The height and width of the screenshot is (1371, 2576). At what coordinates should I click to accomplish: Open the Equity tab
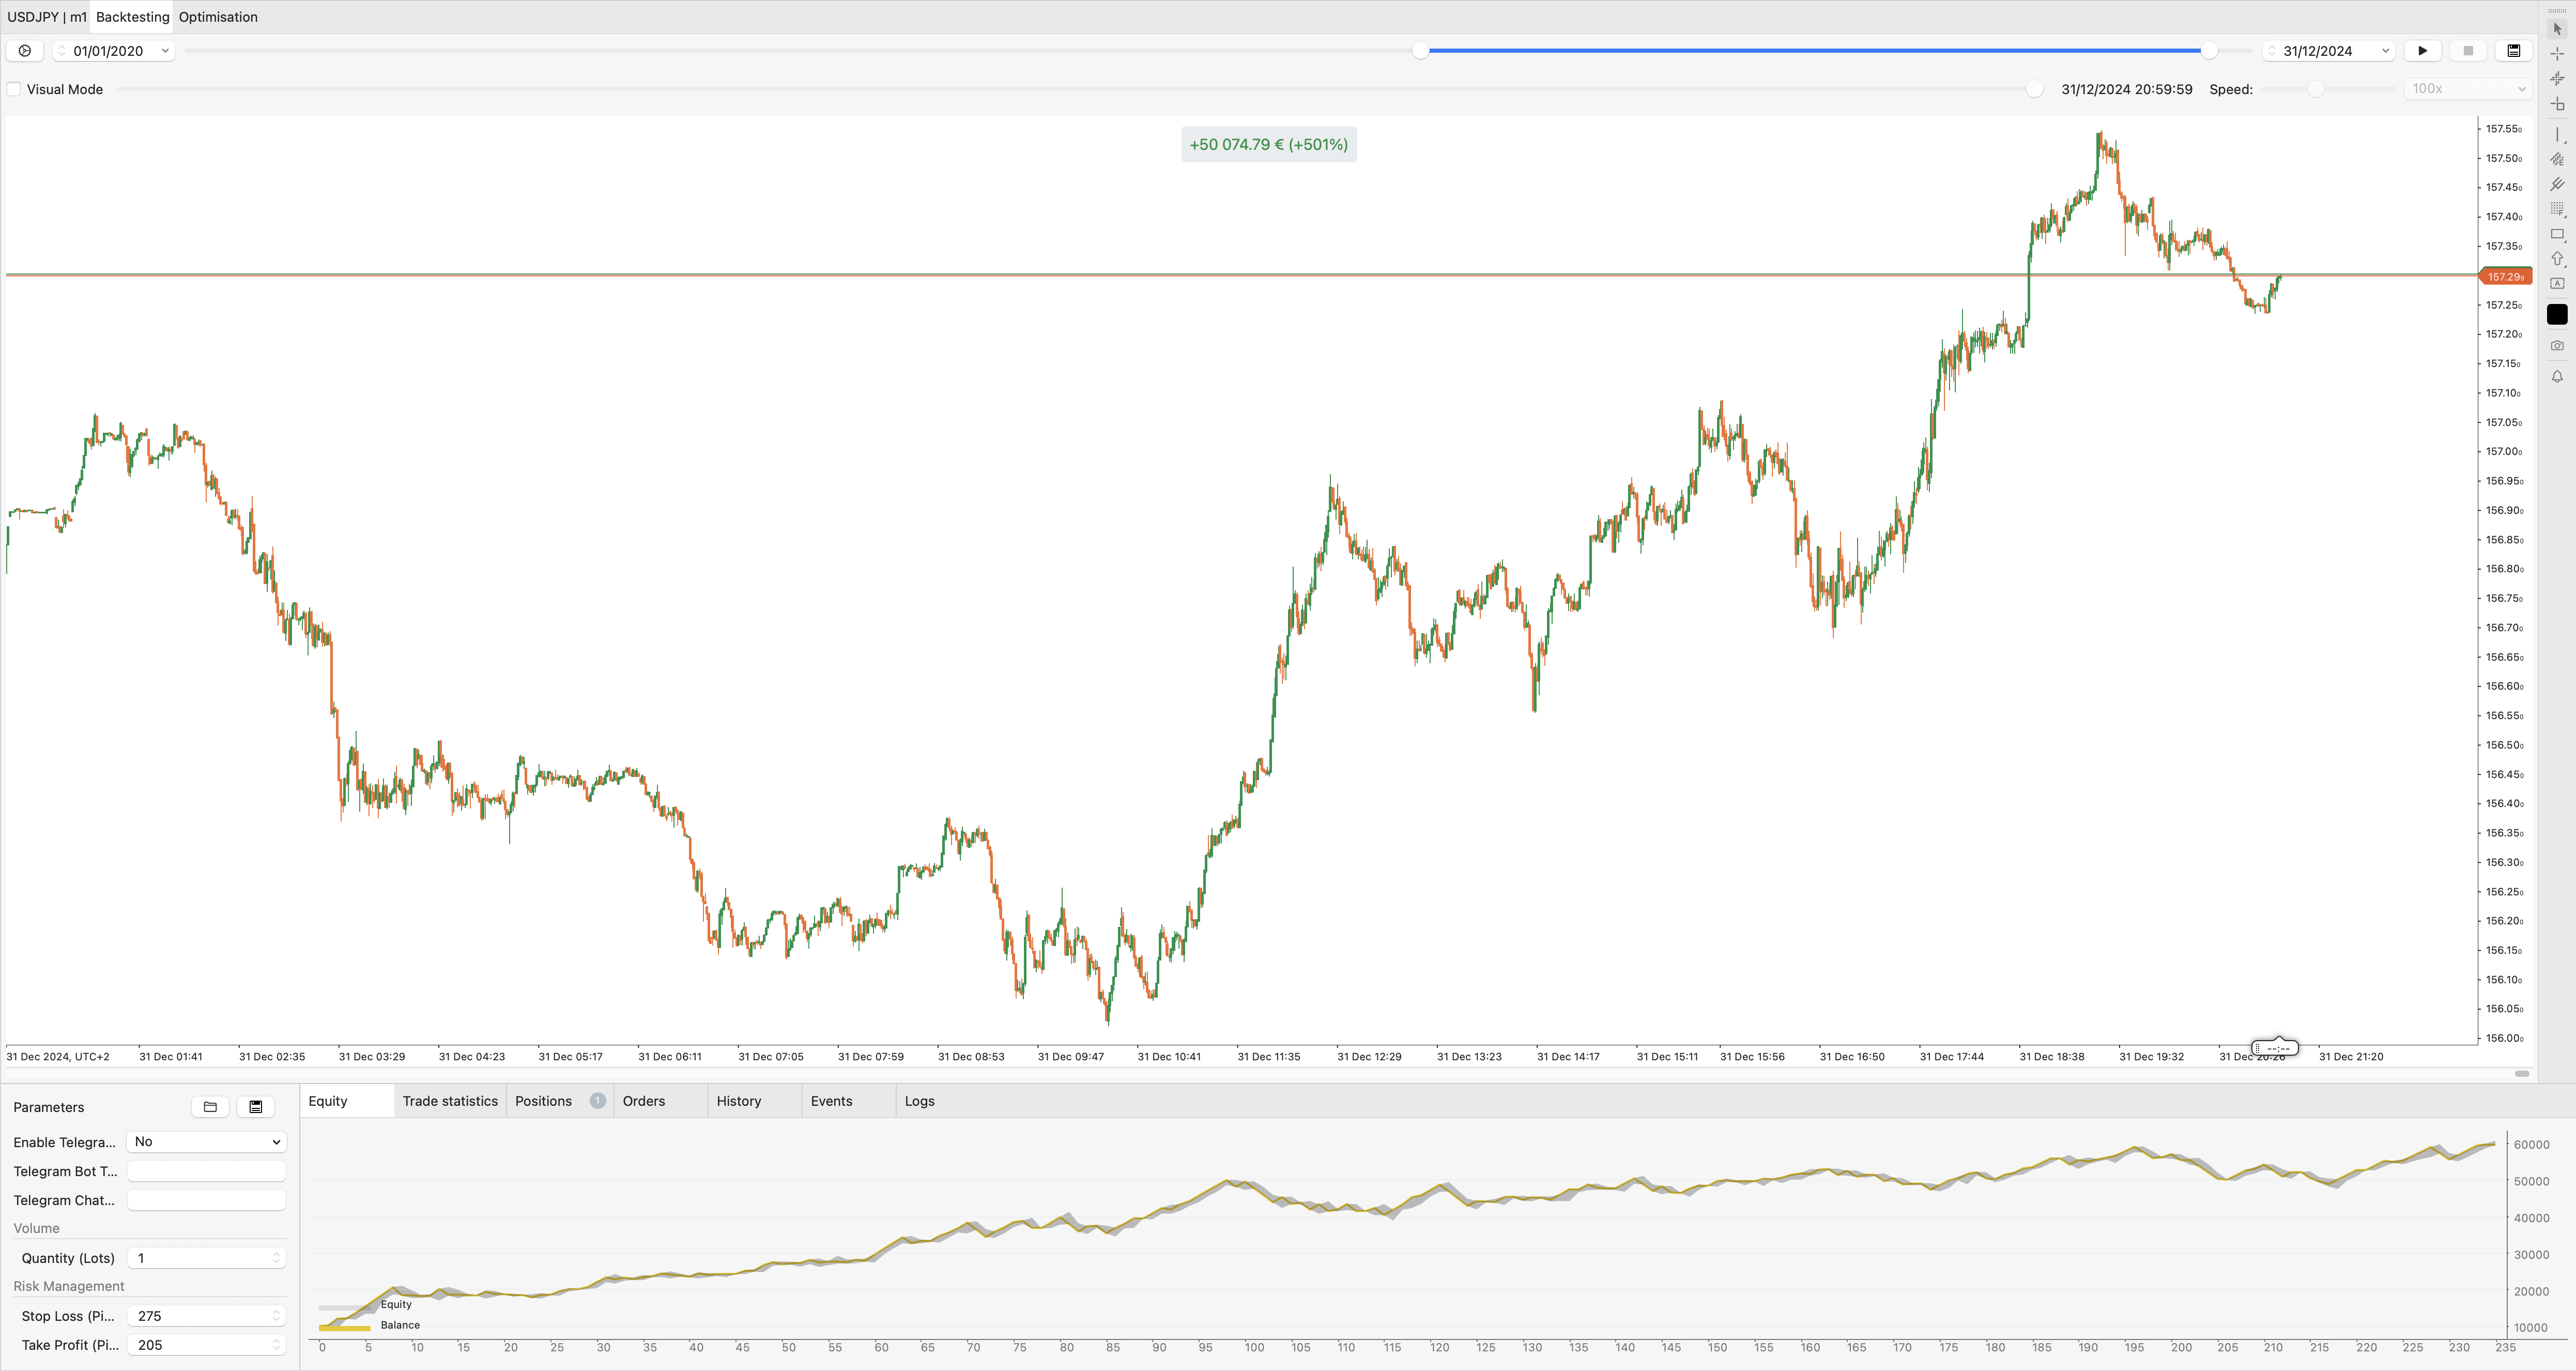click(347, 1101)
